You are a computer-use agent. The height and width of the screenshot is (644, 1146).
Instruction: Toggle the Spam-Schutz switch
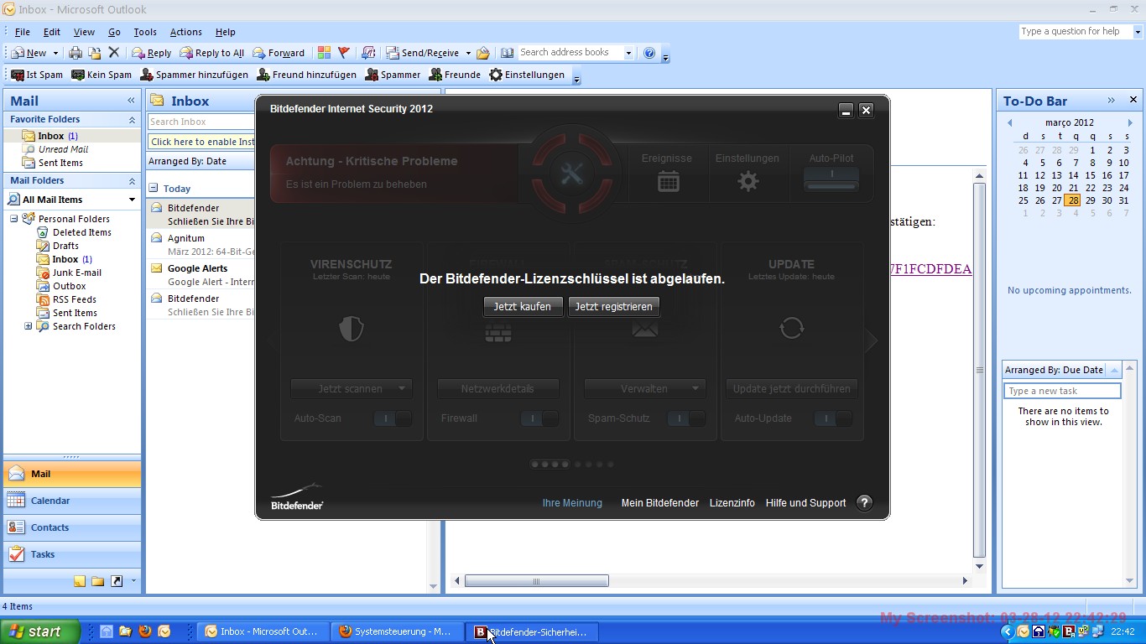686,418
